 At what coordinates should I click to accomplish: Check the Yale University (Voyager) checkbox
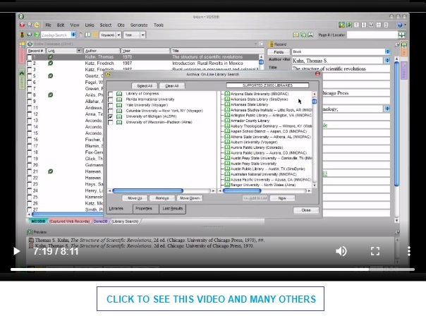(110, 105)
